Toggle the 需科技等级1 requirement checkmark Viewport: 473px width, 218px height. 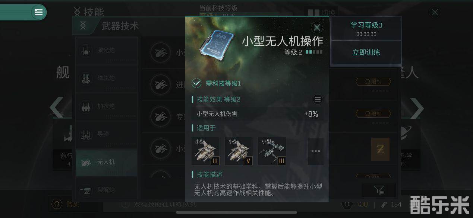click(196, 83)
